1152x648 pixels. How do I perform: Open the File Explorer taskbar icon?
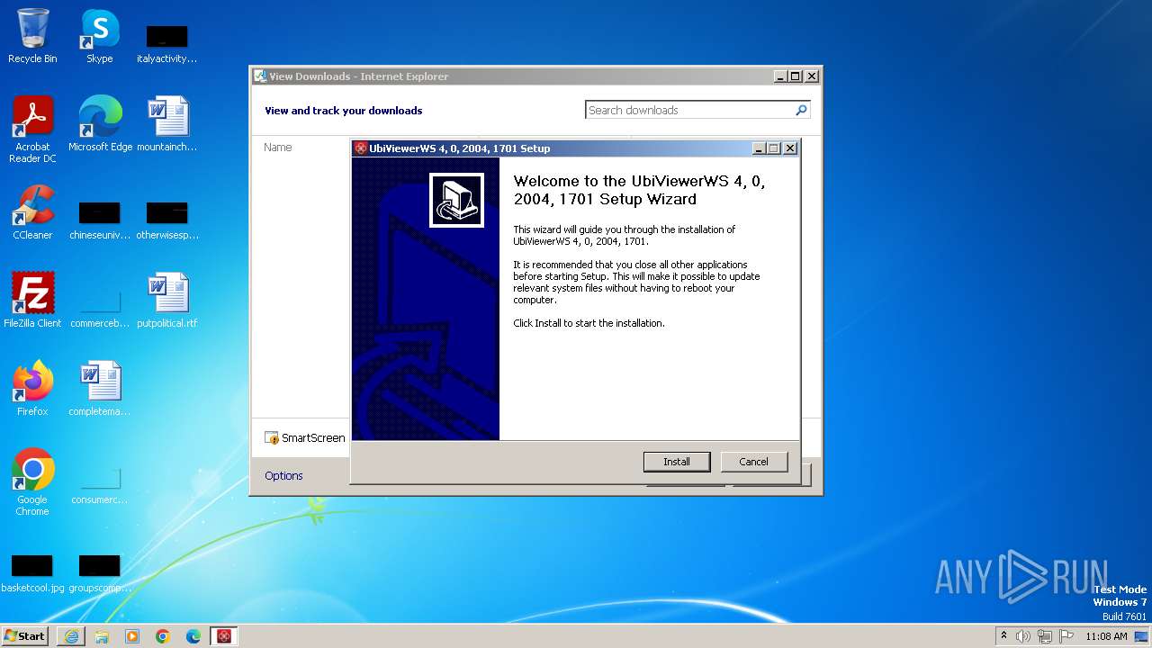tap(102, 636)
